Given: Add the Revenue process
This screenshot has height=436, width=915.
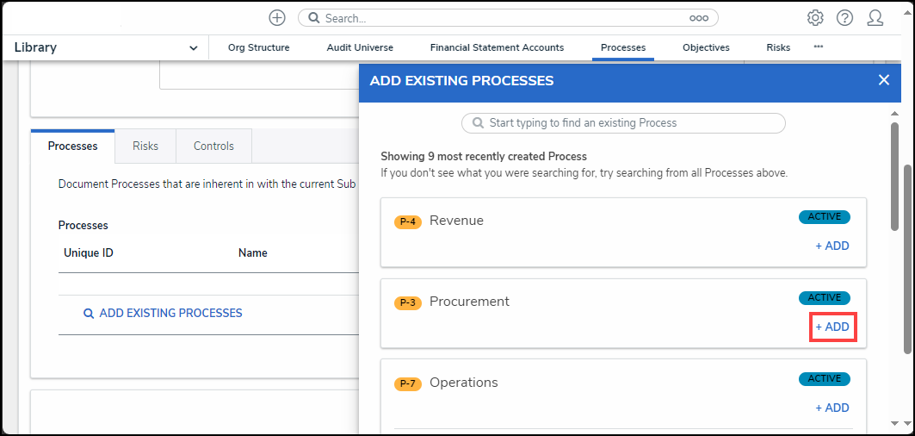Looking at the screenshot, I should (x=832, y=246).
